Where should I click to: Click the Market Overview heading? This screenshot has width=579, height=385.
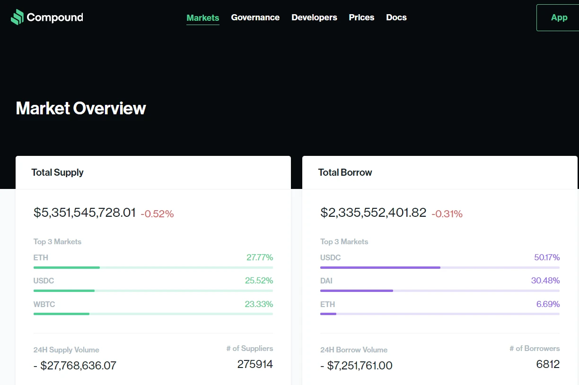click(x=81, y=108)
